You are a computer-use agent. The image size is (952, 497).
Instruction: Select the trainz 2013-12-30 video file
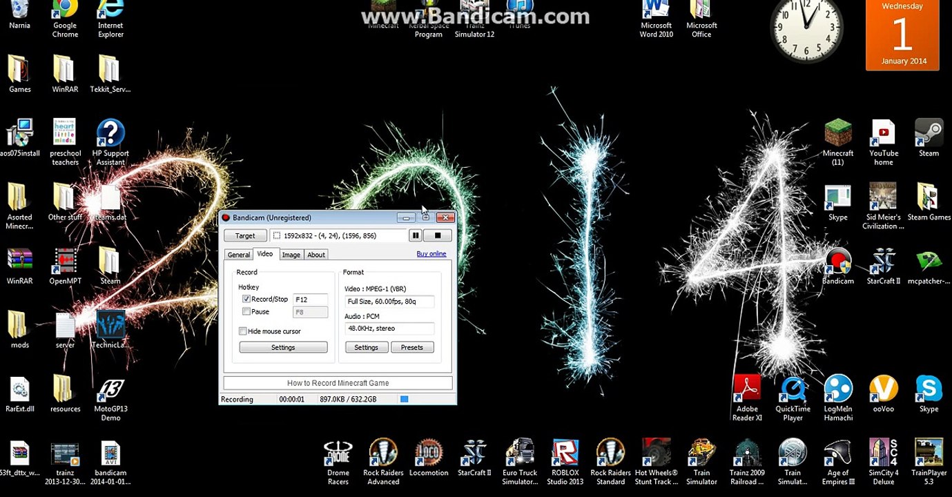(x=65, y=464)
